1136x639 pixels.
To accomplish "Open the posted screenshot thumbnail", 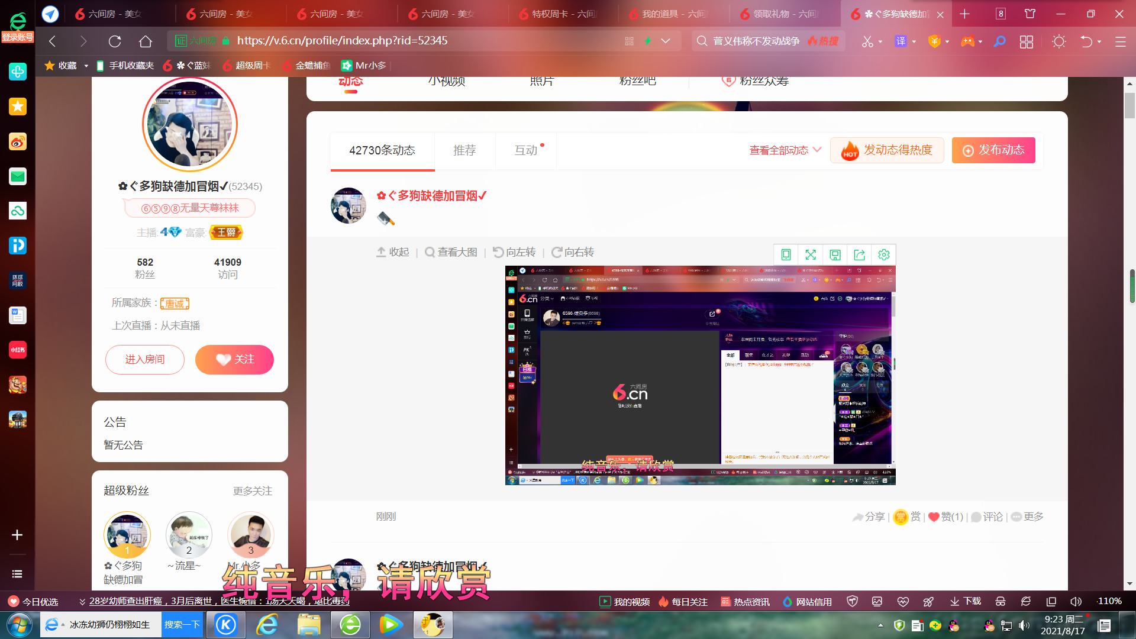I will (700, 376).
